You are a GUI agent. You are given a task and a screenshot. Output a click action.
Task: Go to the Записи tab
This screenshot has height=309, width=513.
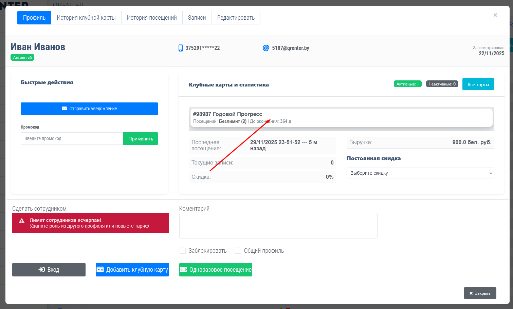click(x=197, y=18)
